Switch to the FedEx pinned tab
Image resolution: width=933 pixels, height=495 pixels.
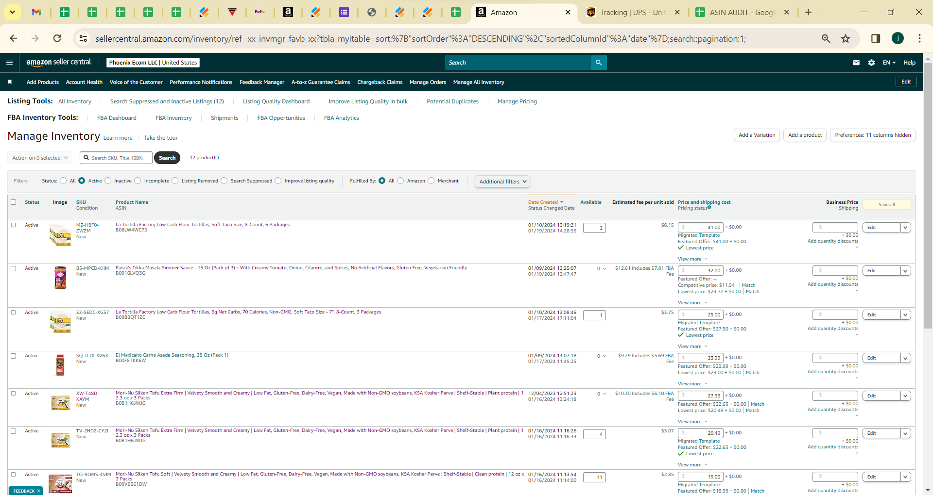[x=260, y=12]
